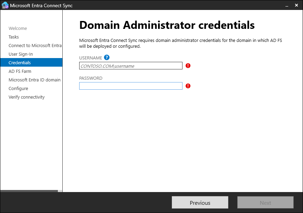Click the USERNAME label text
The height and width of the screenshot is (213, 303).
[x=91, y=58]
